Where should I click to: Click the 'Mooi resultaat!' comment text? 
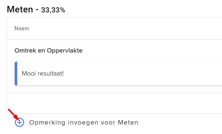[x=43, y=73]
